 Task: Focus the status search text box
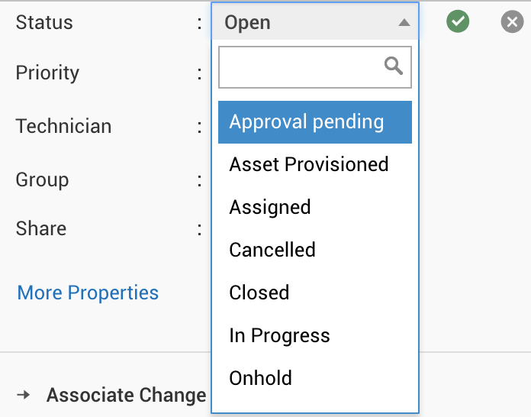click(x=301, y=67)
